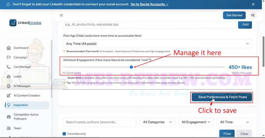Image resolution: width=265 pixels, height=138 pixels.
Task: Click the Minimum Engagement slider handle
Action: pos(131,67)
